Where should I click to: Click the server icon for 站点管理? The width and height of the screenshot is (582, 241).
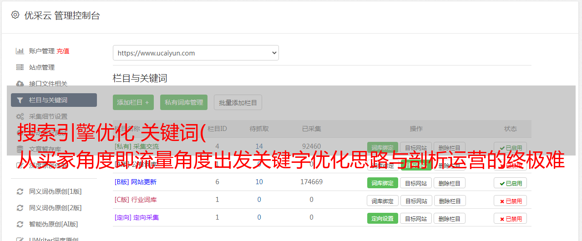(x=20, y=67)
